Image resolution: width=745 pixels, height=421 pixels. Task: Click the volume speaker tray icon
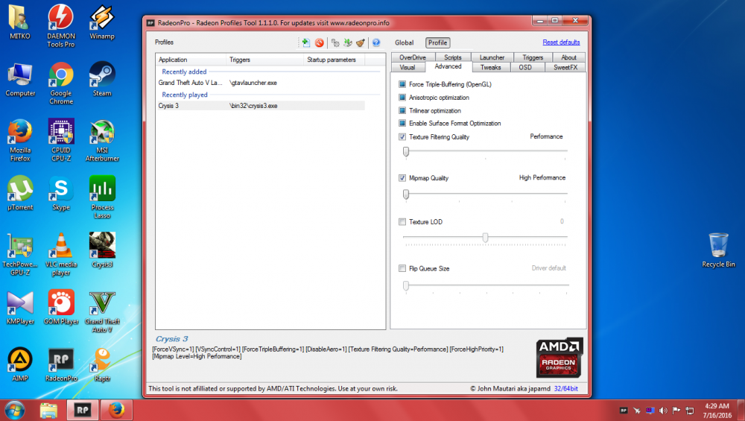(x=663, y=411)
